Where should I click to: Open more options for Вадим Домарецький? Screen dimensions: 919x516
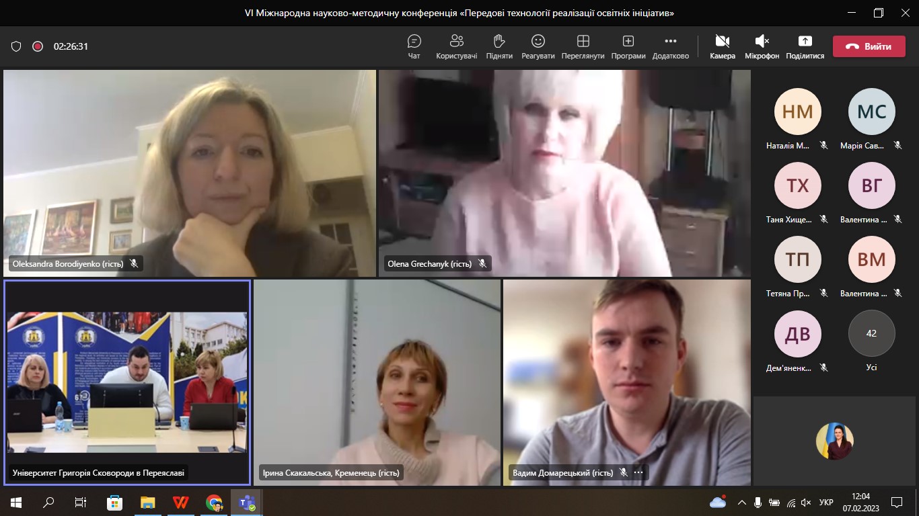[x=638, y=472]
